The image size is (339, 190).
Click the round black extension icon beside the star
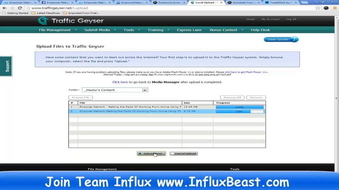(x=326, y=8)
